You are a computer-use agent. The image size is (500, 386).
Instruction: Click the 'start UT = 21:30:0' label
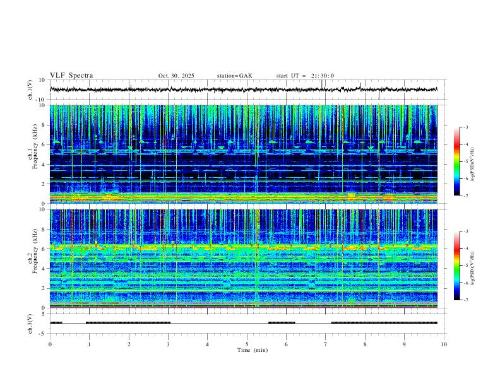click(305, 76)
